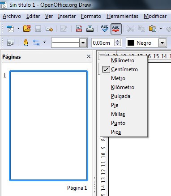Open the Formato menu
171x196 pixels.
tap(91, 16)
